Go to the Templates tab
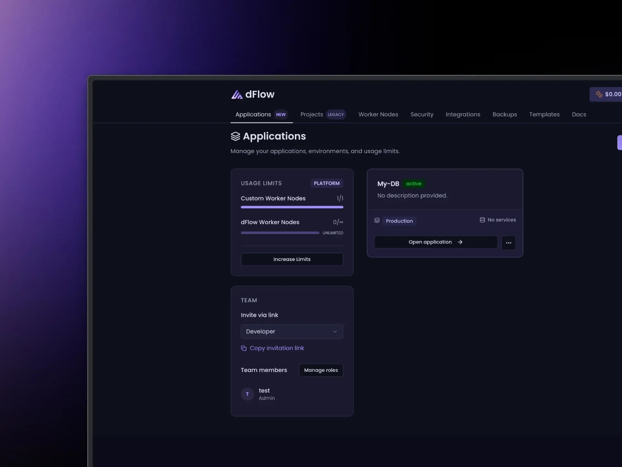This screenshot has width=622, height=467. point(544,114)
